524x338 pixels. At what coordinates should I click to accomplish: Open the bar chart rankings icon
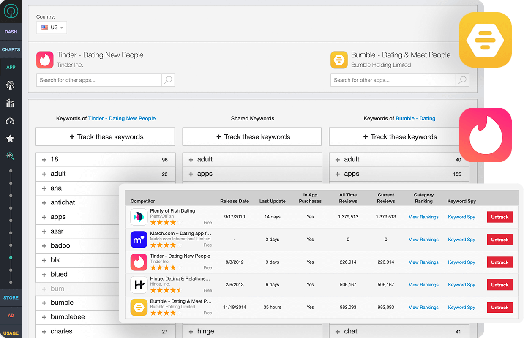coord(11,103)
